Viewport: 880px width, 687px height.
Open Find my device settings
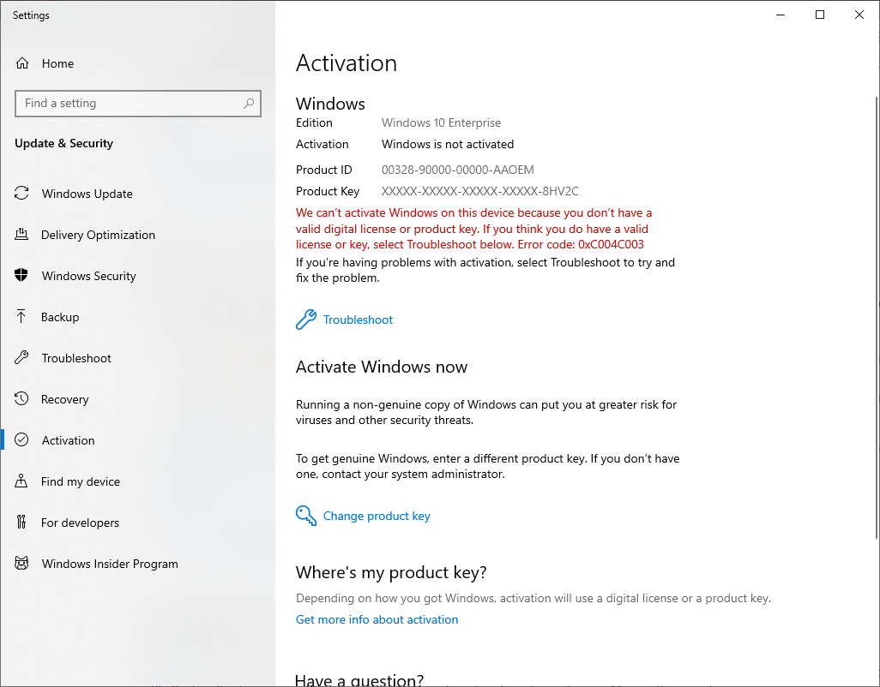[137, 481]
